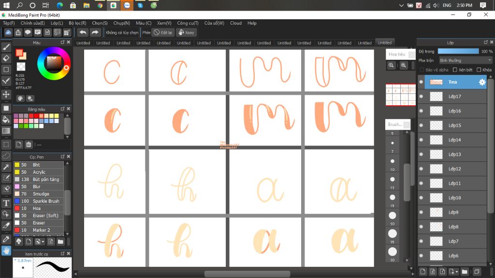
Task: Toggle the Khóa lock checkbox
Action: [x=479, y=69]
